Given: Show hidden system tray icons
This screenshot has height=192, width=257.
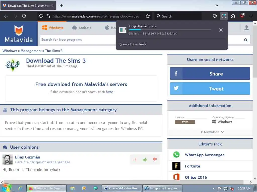Looking at the screenshot, I should pyautogui.click(x=214, y=188).
